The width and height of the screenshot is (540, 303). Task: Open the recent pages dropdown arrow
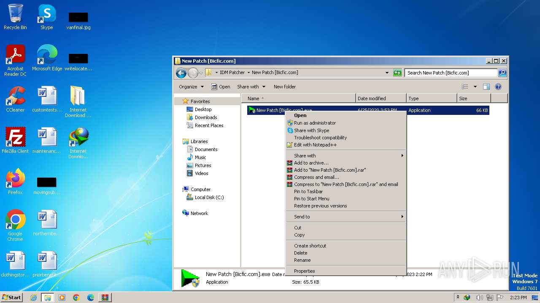201,73
